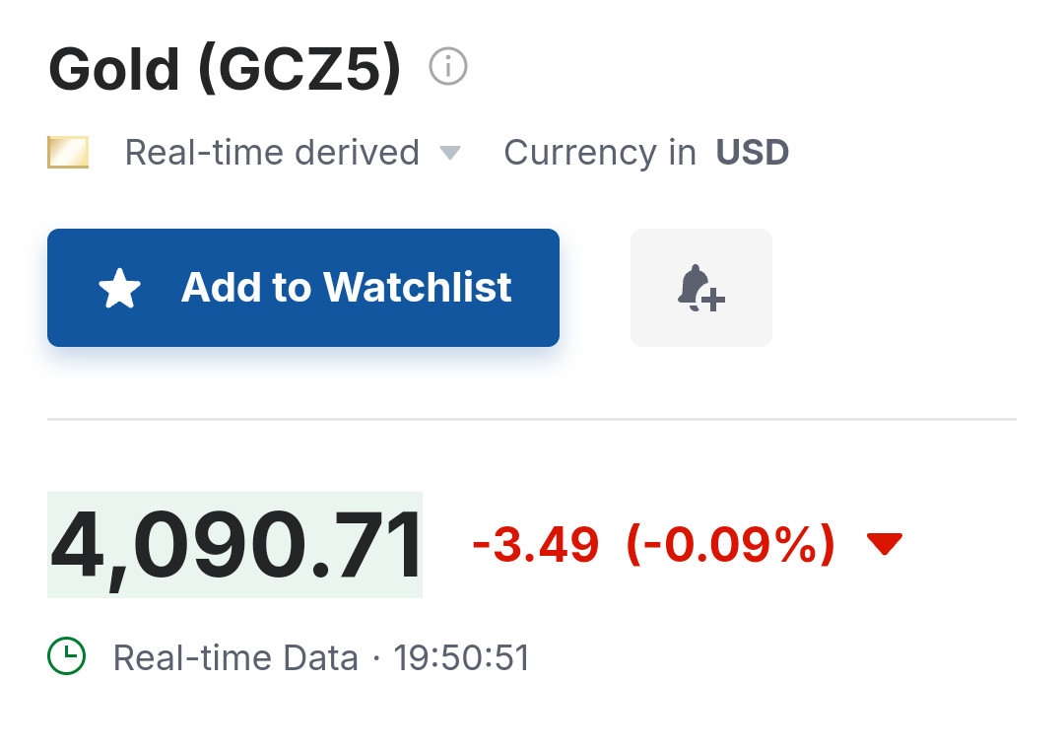Click the green clock icon

pyautogui.click(x=67, y=656)
